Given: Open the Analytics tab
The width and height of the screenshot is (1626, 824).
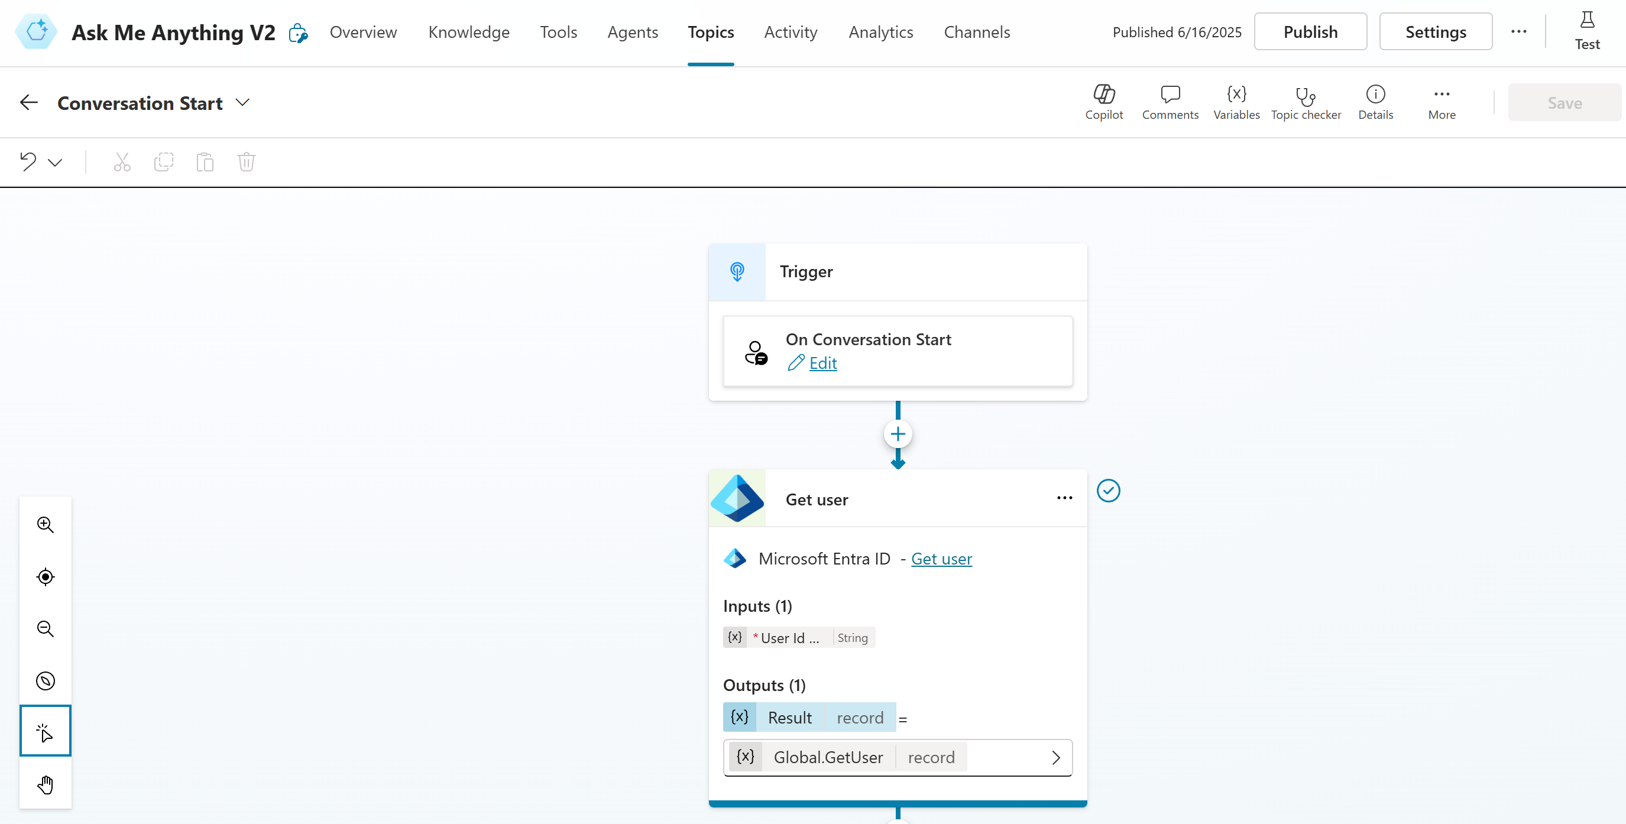Looking at the screenshot, I should 880,32.
